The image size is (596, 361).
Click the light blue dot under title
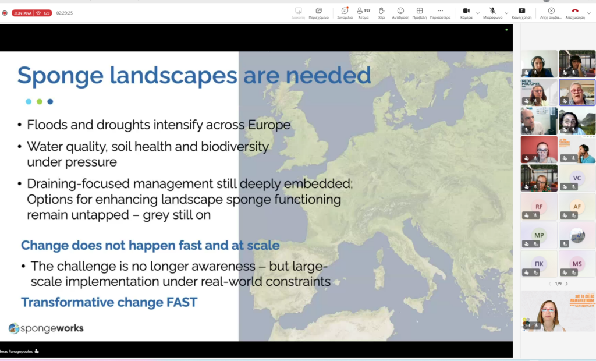coord(29,101)
